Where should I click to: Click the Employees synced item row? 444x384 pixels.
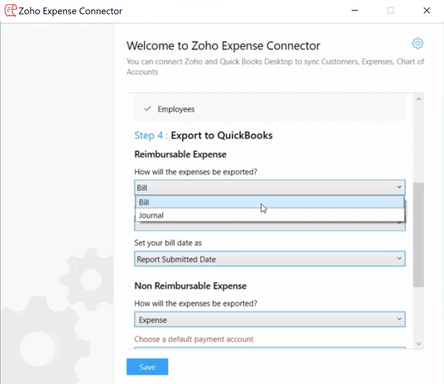click(269, 109)
